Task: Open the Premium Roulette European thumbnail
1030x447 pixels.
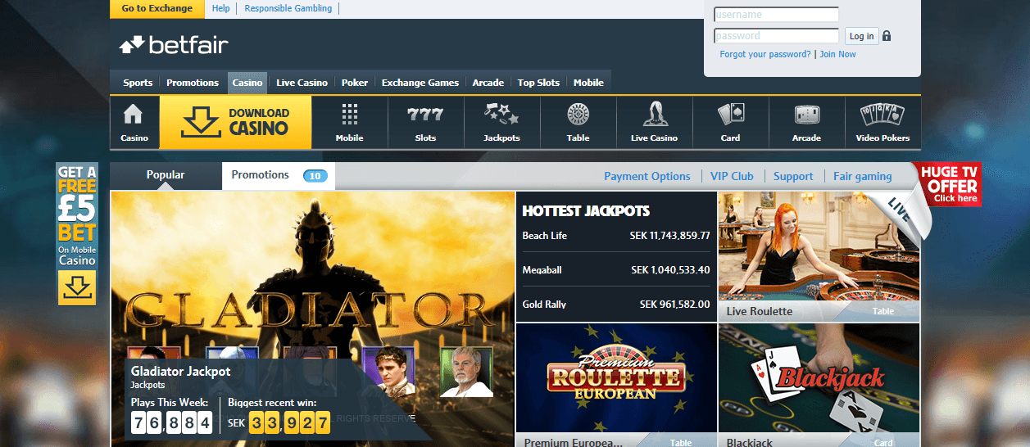Action: [x=616, y=385]
